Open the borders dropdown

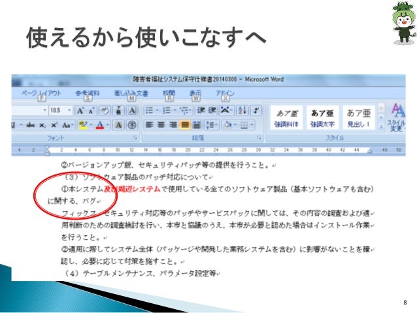pos(251,125)
